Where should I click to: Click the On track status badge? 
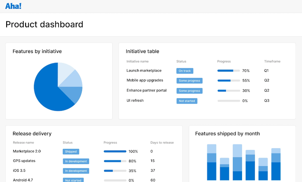point(185,71)
